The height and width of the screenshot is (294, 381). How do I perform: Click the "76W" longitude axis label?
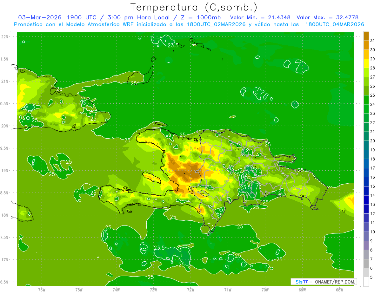tap(42, 290)
